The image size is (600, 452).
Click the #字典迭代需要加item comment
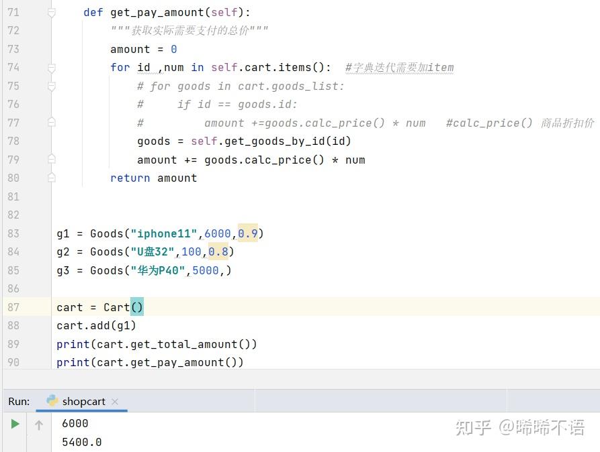(400, 68)
